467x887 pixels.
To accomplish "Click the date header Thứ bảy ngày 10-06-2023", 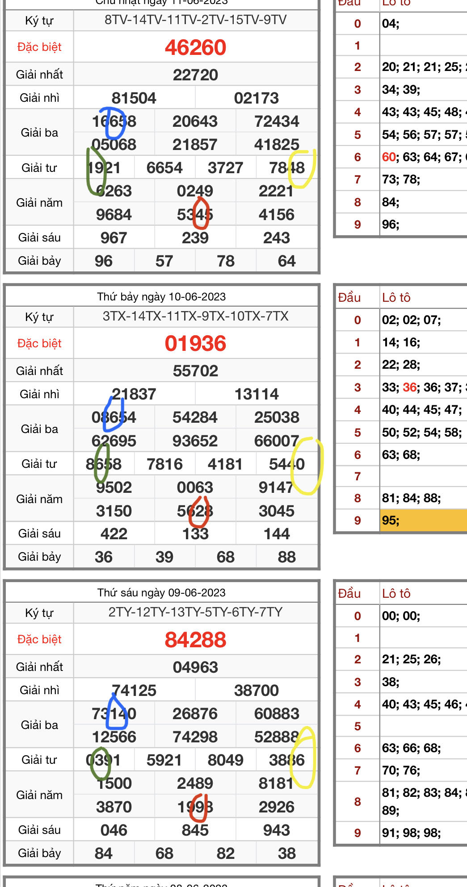I will click(x=161, y=296).
